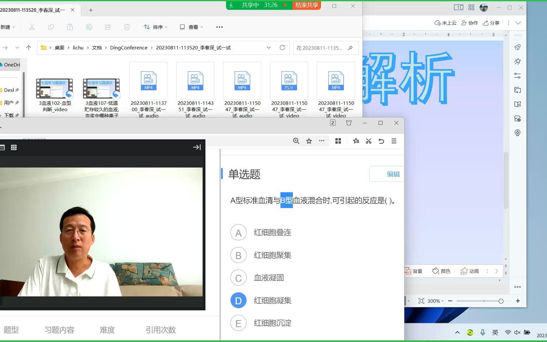Click the rename icon in File Explorer toolbar

[89, 27]
